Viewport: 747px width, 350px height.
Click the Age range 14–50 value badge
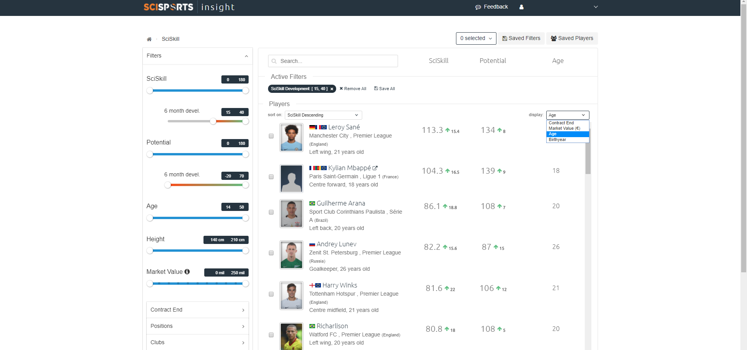tap(235, 207)
